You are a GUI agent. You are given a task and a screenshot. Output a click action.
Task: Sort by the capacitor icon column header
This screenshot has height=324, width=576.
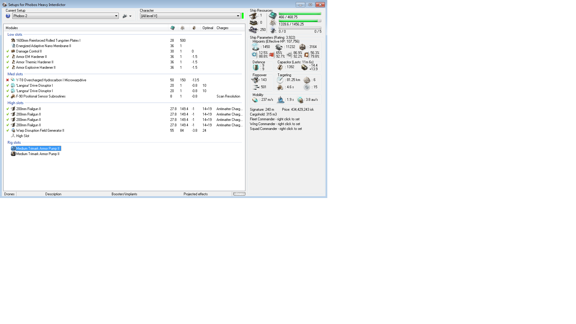tap(194, 28)
